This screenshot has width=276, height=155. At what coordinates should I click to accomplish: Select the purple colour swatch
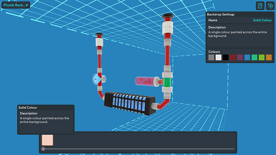point(240,58)
